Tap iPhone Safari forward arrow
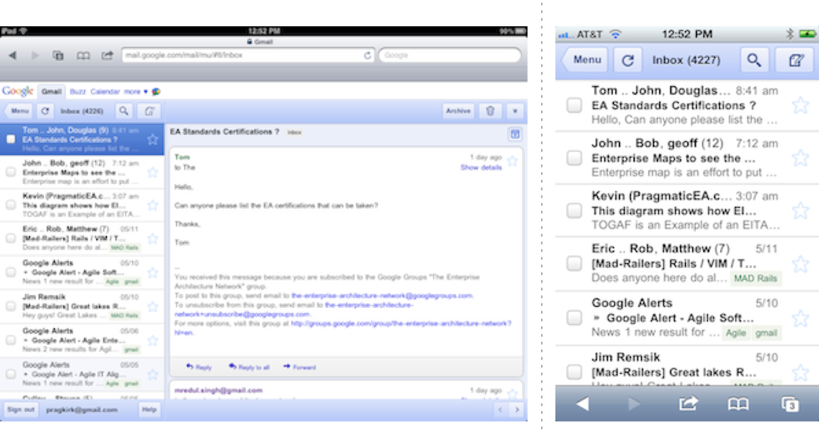Viewport: 819px width, 436px height. pyautogui.click(x=633, y=404)
